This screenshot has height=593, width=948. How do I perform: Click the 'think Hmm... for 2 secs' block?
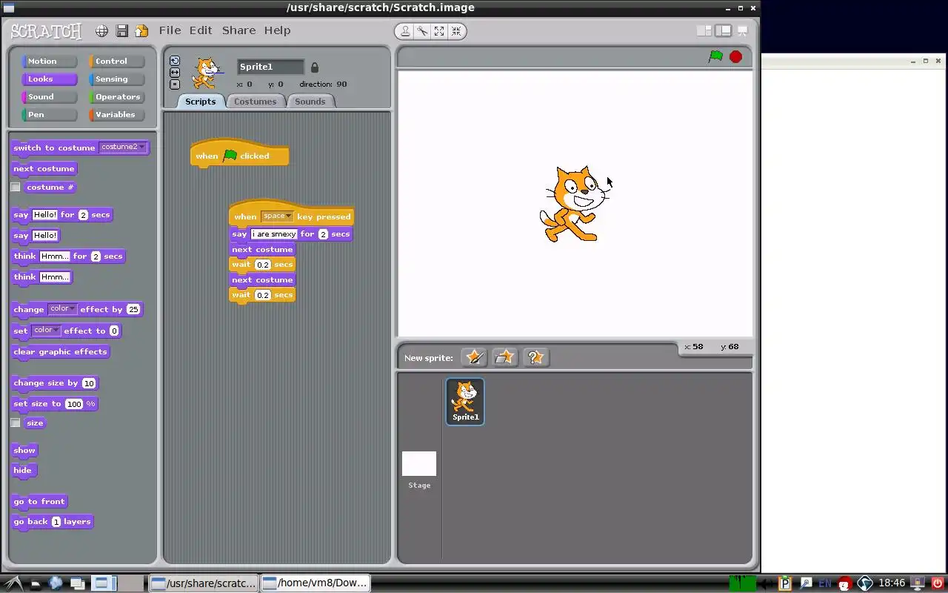point(68,256)
